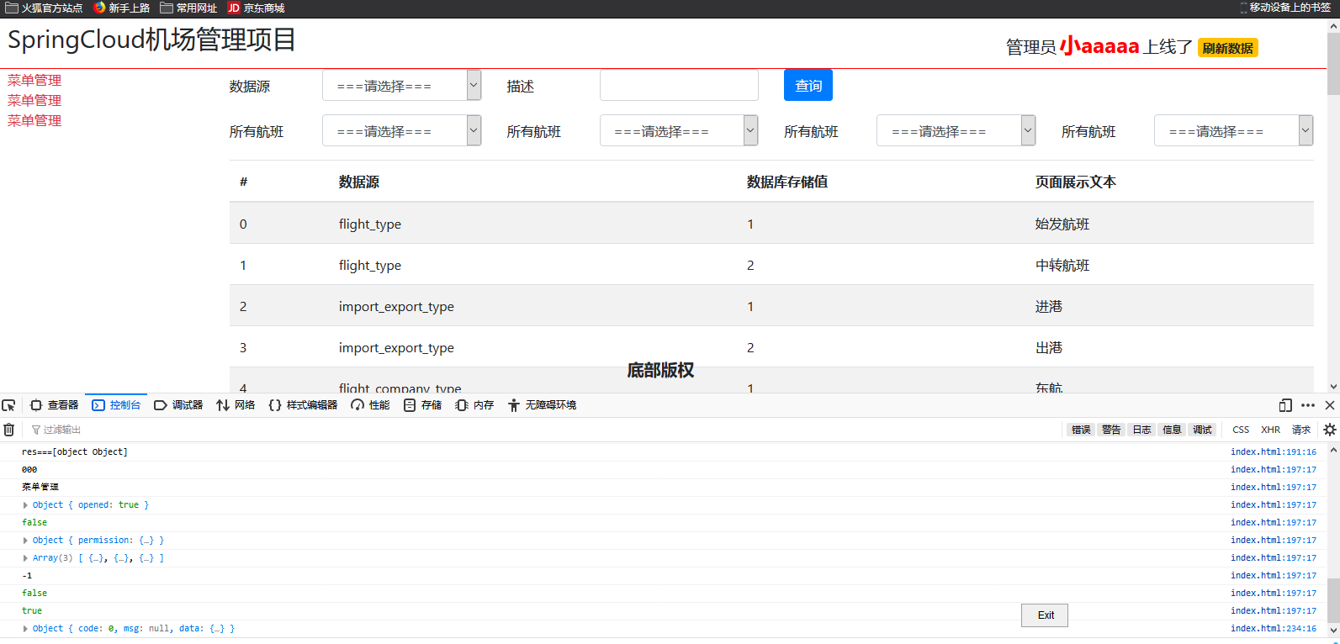Open first 所有航班 dropdown

point(401,130)
